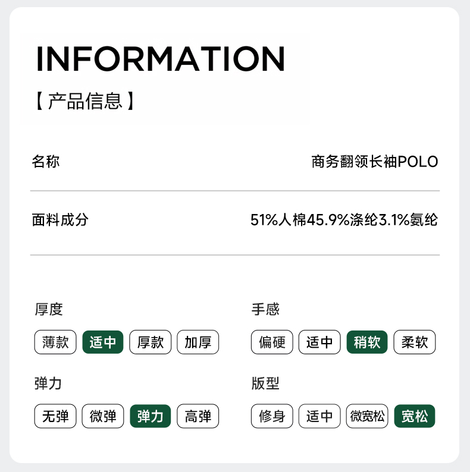470x472 pixels.
Task: Choose 适中 under 手感
Action: (319, 342)
